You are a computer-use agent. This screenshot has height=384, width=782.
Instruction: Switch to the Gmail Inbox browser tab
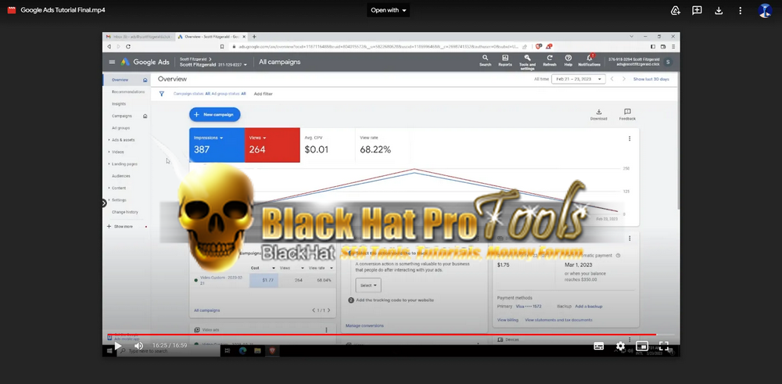pyautogui.click(x=138, y=37)
